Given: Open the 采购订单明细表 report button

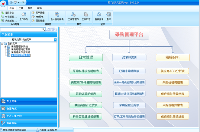Looking at the screenshot, I should point(86,94).
